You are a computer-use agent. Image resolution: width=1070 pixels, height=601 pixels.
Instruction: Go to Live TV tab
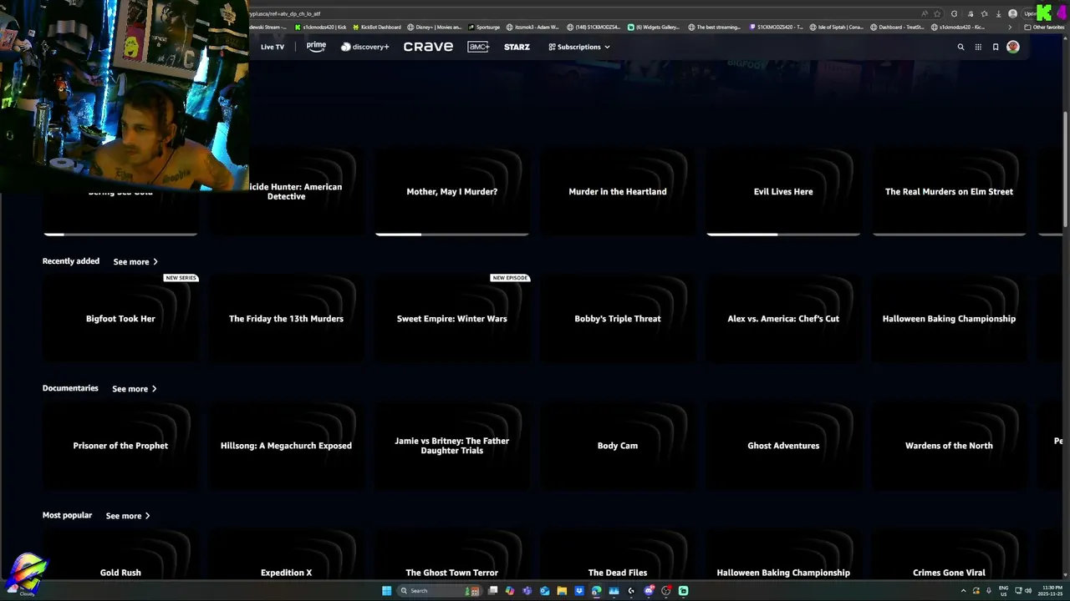pos(273,47)
